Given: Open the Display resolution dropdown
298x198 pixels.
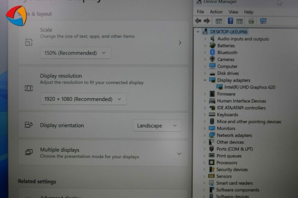Looking at the screenshot, I should coord(83,99).
